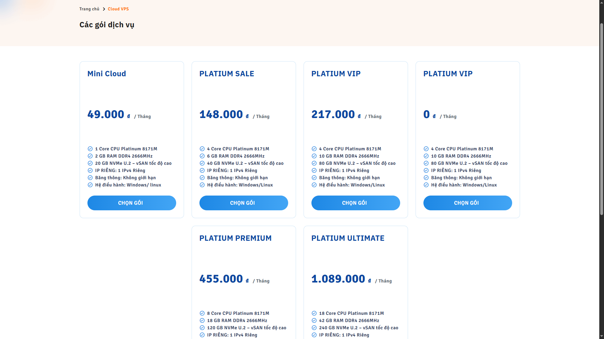
Task: Select the 217.000 PLATIUM VIP plan button
Action: 355,203
